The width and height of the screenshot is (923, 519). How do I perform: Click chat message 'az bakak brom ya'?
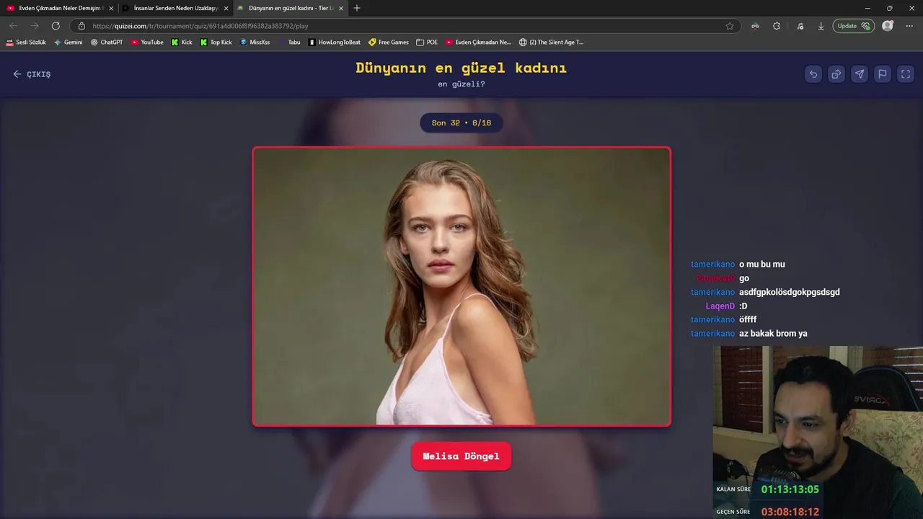coord(773,334)
